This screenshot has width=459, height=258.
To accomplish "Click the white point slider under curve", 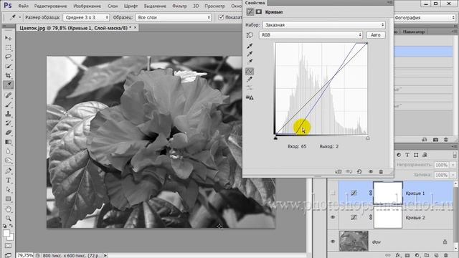I will coord(368,138).
